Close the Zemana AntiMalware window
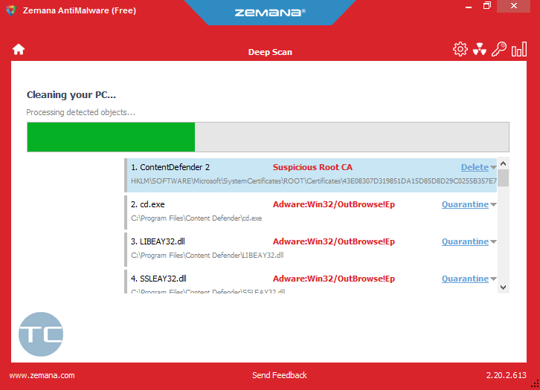The width and height of the screenshot is (540, 390). point(513,6)
